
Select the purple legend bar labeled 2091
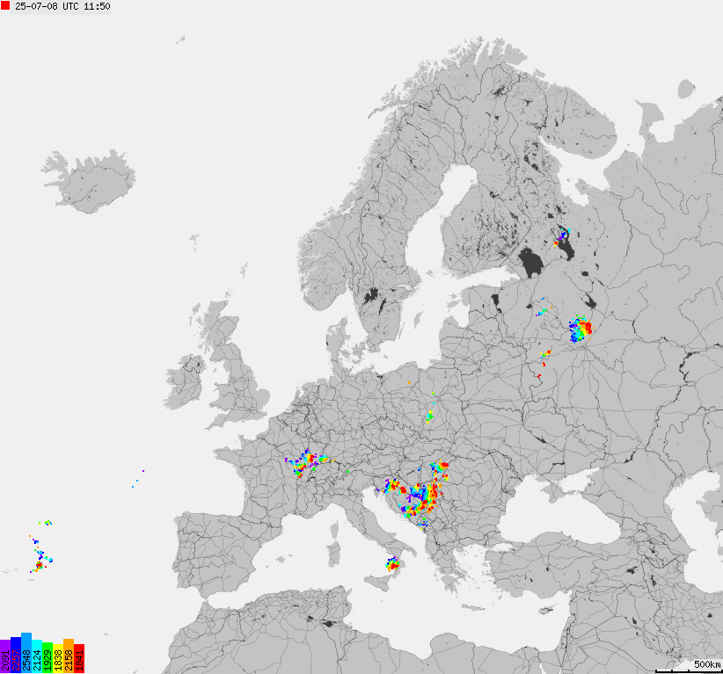coord(5,656)
